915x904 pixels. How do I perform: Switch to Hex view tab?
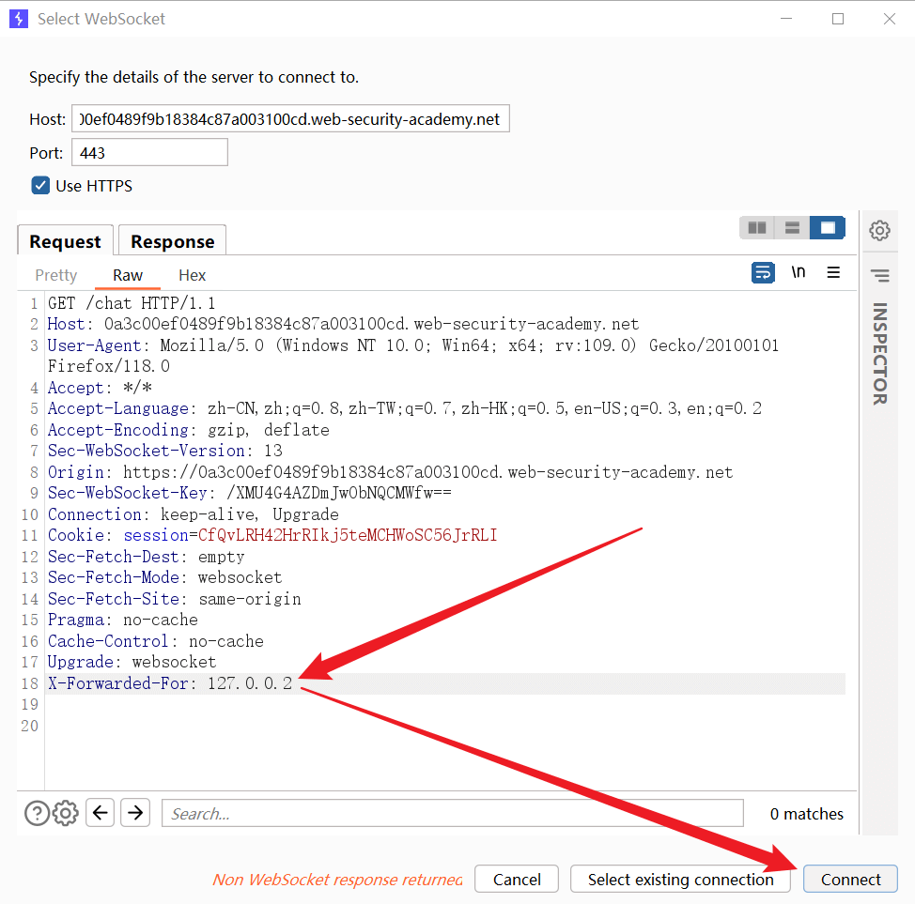click(192, 275)
